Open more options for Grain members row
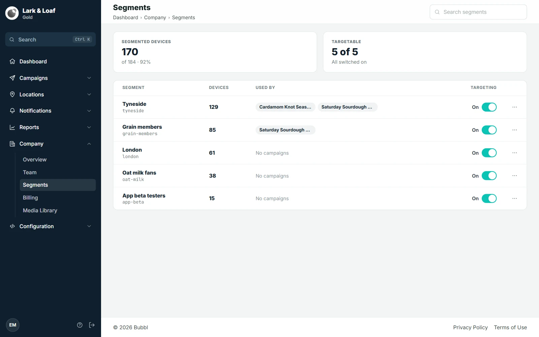This screenshot has width=539, height=337. [514, 130]
